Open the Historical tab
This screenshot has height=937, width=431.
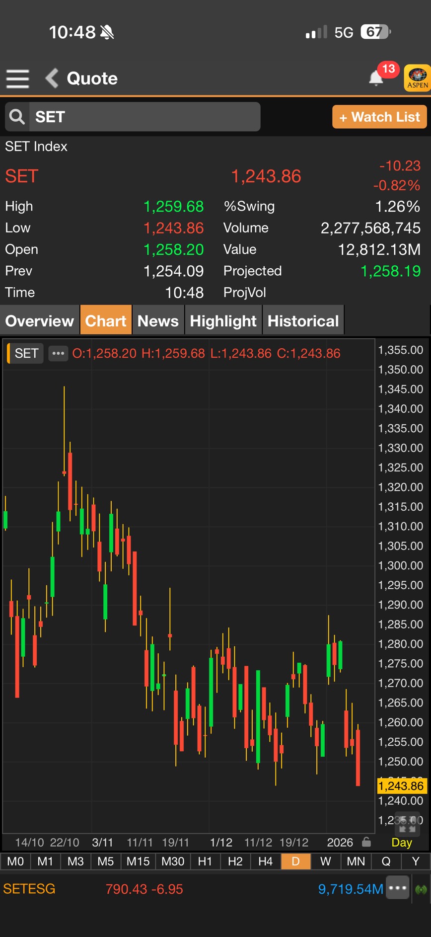303,320
